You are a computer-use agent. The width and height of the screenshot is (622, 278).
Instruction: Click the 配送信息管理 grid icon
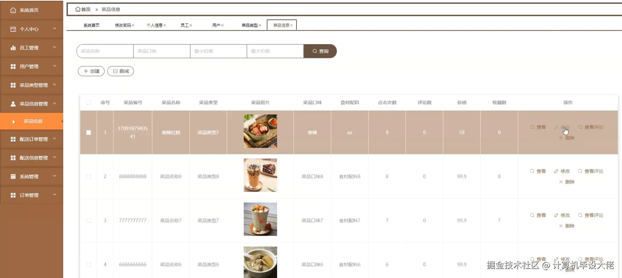[x=13, y=158]
